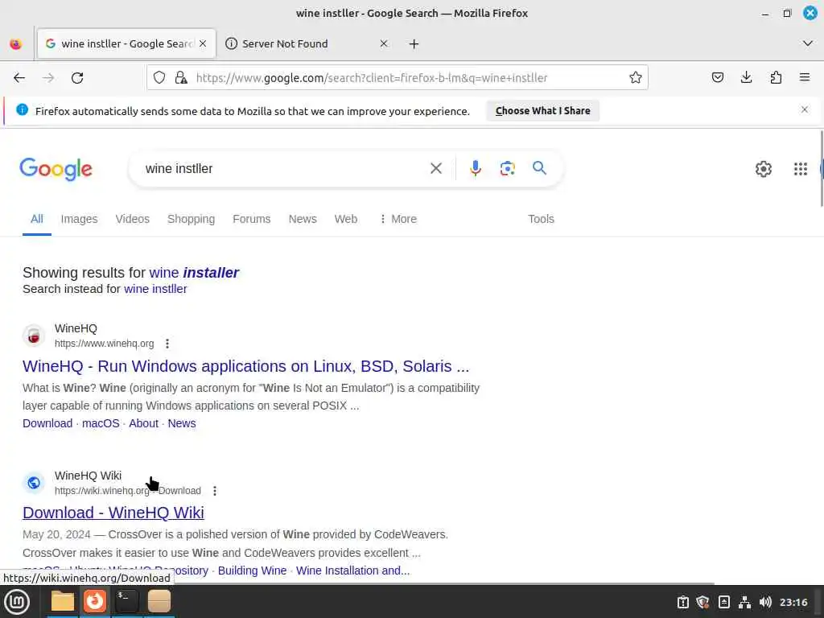Viewport: 824px width, 618px height.
Task: Open the clock showing 23:16
Action: click(793, 602)
